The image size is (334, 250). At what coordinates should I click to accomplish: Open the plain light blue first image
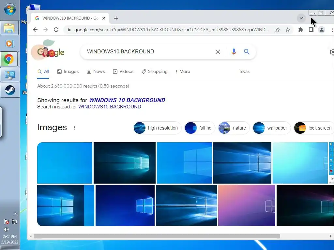pyautogui.click(x=65, y=163)
